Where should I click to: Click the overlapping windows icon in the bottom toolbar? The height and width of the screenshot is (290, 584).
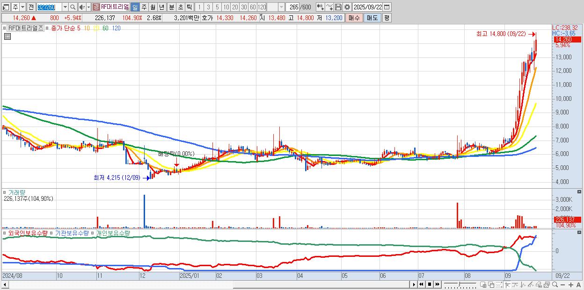(491, 284)
